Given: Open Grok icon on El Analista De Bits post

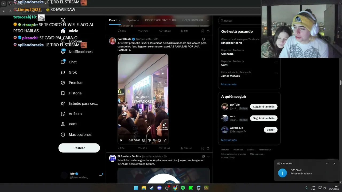Looking at the screenshot, I should click(x=203, y=157).
